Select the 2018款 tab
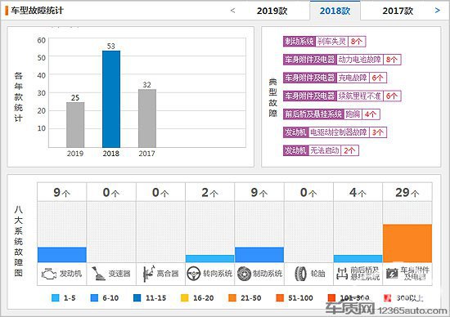 pos(335,11)
